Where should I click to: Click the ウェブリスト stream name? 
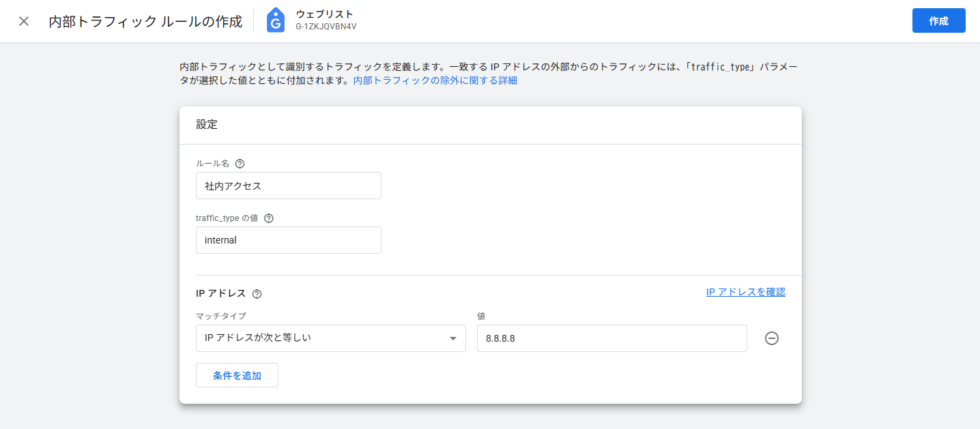(324, 14)
